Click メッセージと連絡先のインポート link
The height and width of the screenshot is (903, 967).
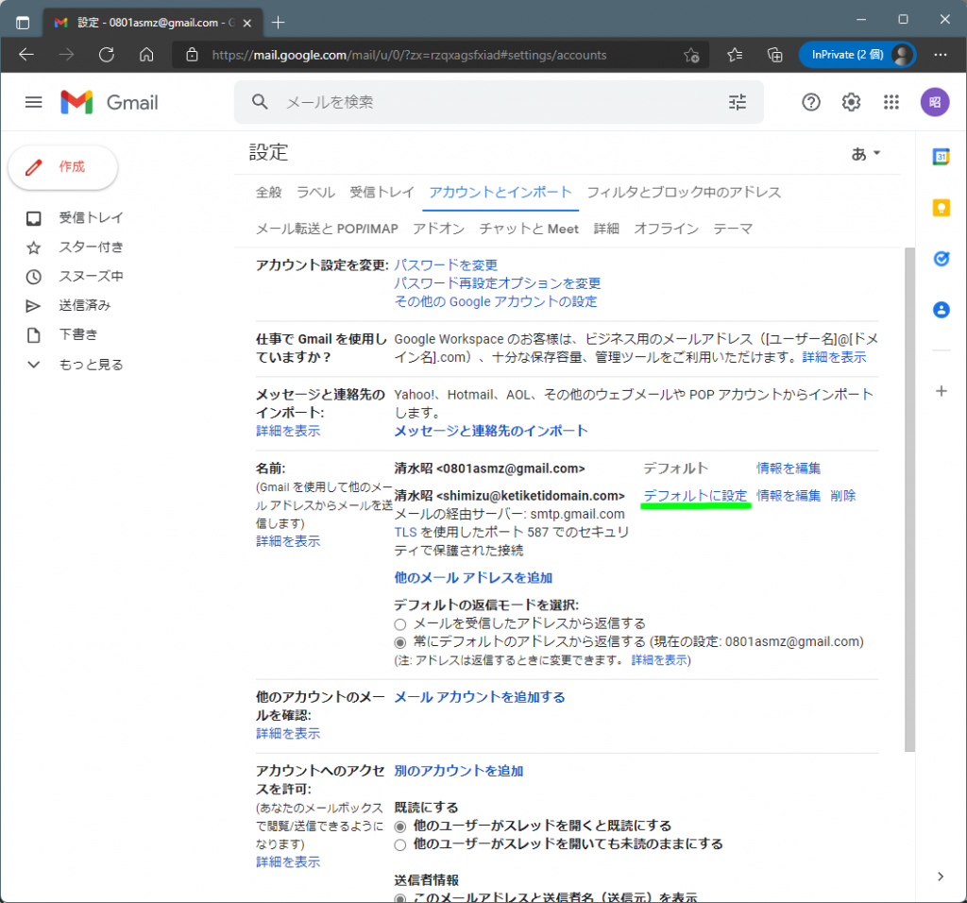click(491, 431)
